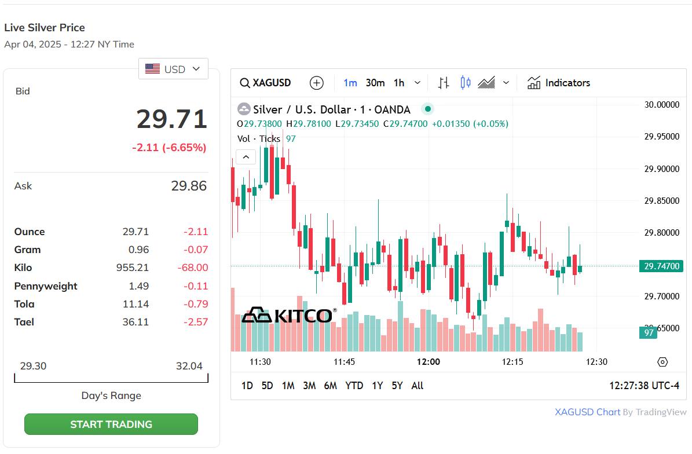The image size is (692, 454).
Task: Click the START TRADING button
Action: (111, 424)
